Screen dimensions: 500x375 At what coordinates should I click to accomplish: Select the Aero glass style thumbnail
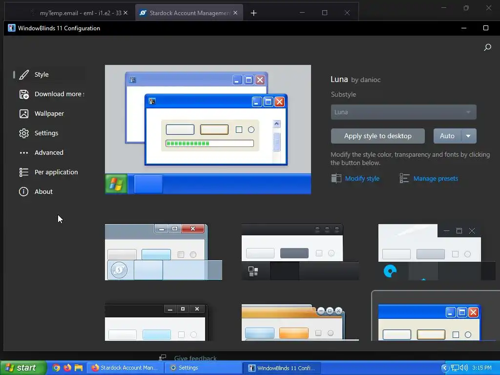coord(163,252)
